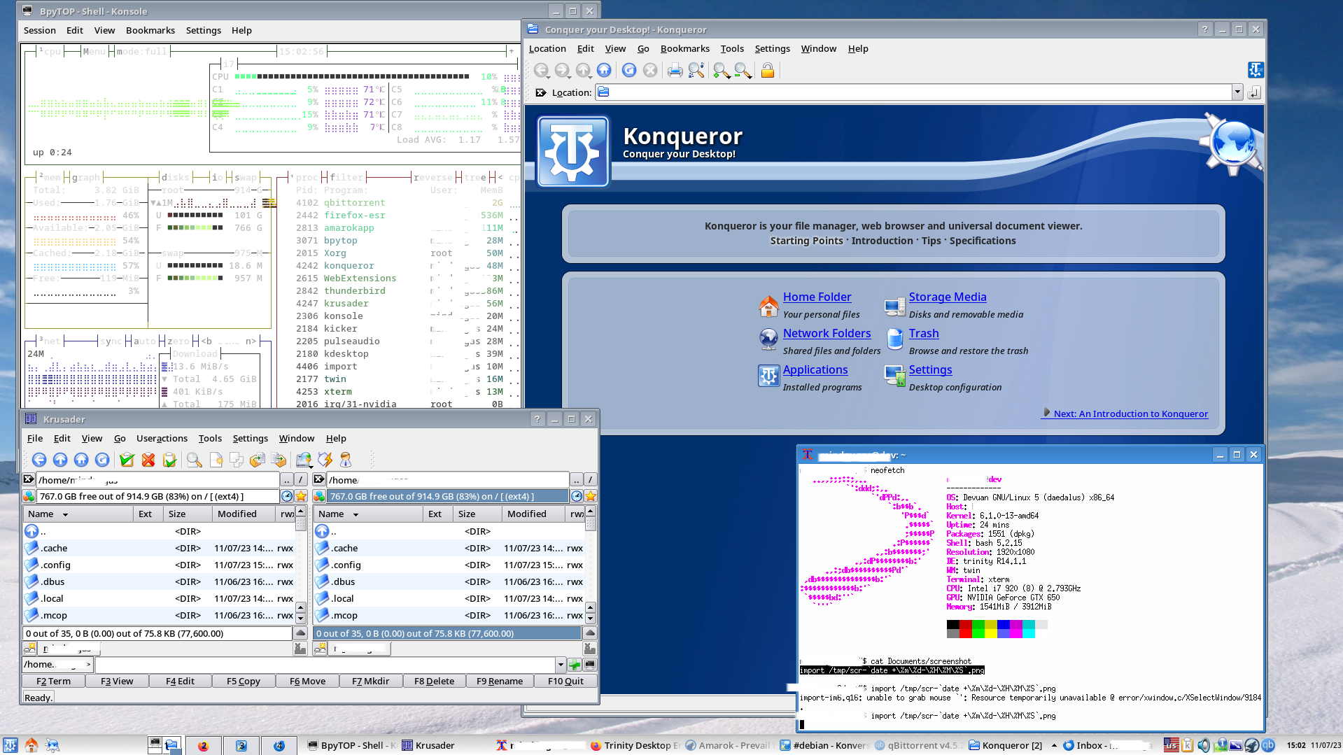Screen dimensions: 1343x755
Task: Click left Krusader panel media disk icon
Action: [x=29, y=496]
